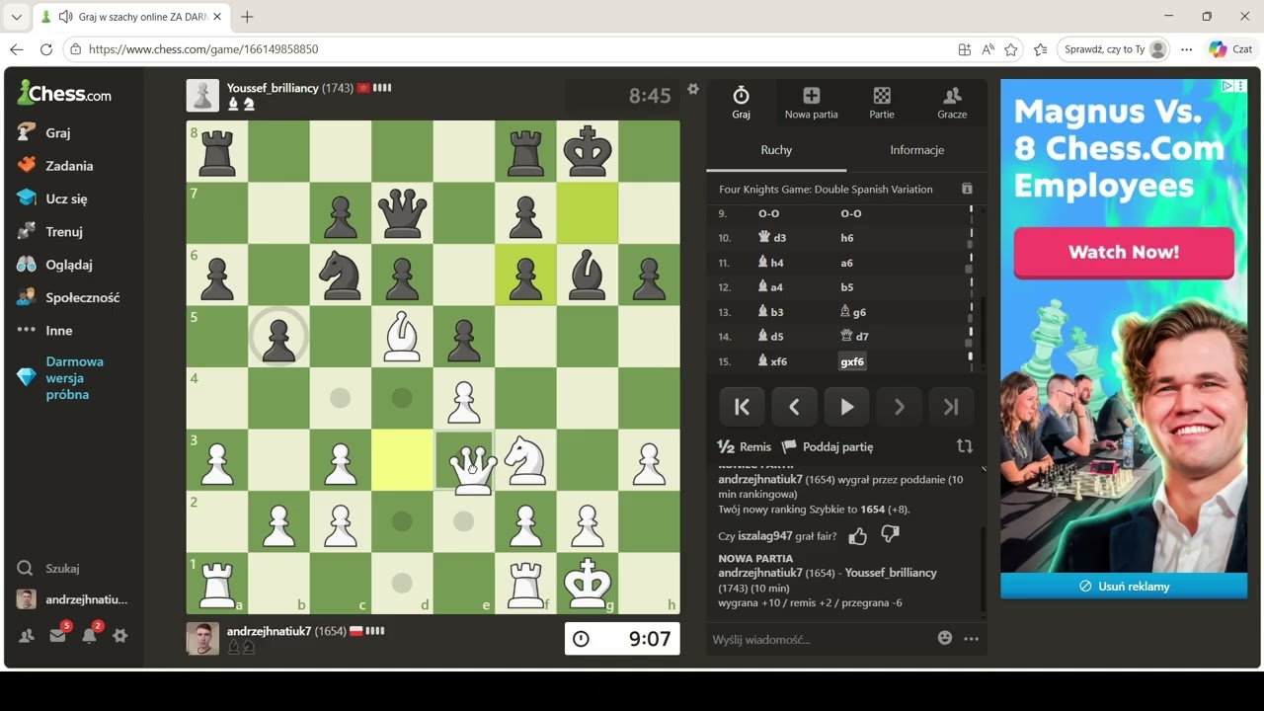Open chat options three dots
This screenshot has height=711, width=1264.
(972, 638)
